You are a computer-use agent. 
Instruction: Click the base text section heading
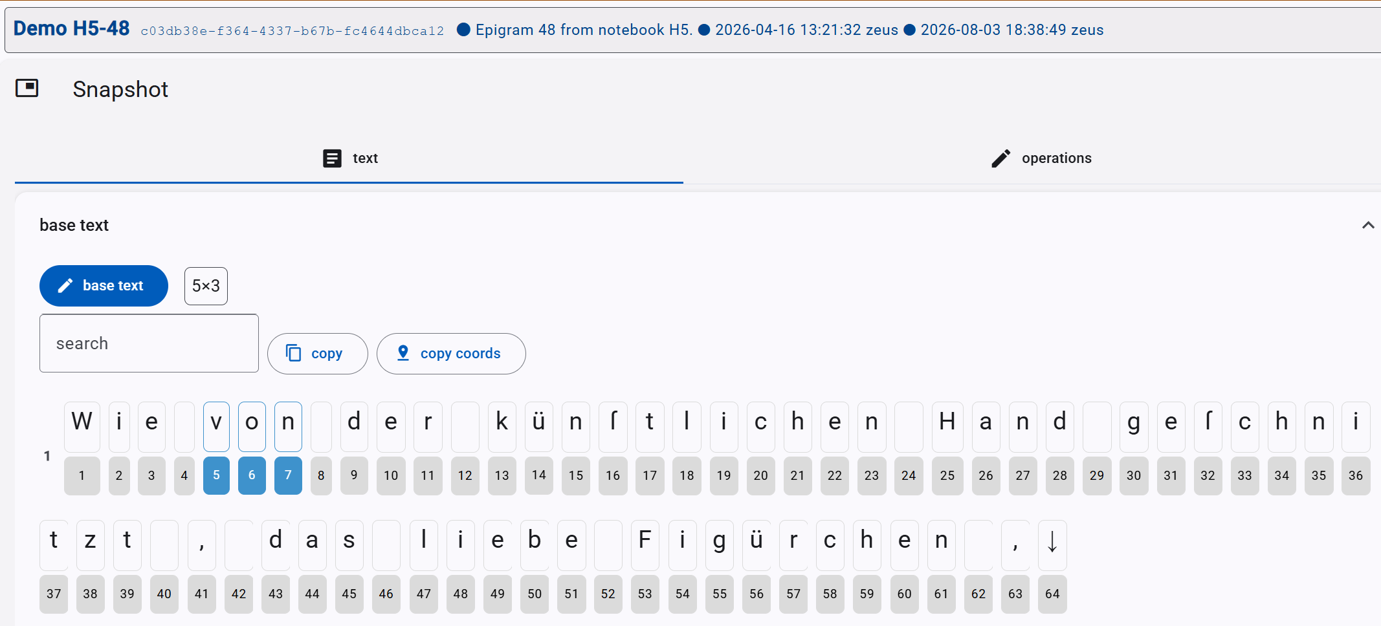point(74,225)
